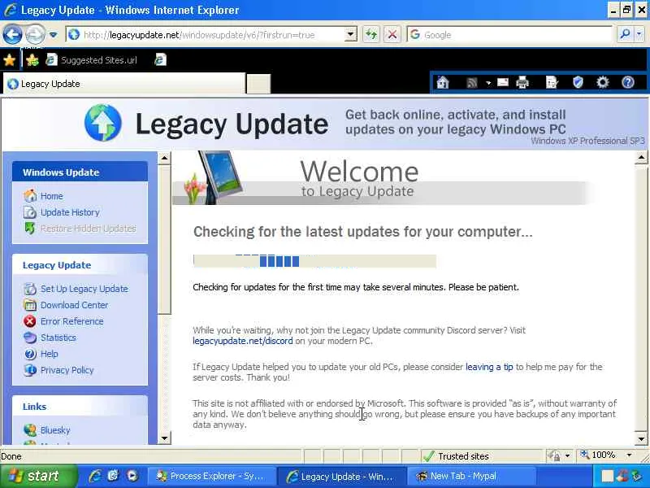This screenshot has height=488, width=650.
Task: Click the Home page toolbar icon
Action: pos(443,83)
